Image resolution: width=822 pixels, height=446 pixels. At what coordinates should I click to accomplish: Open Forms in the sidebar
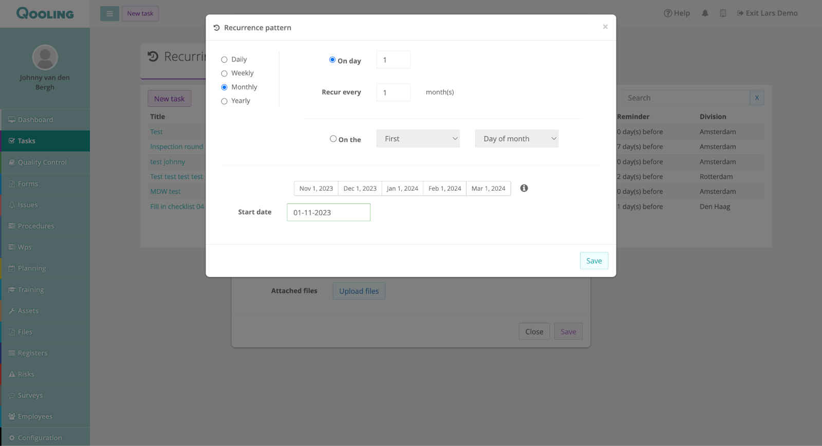45,183
